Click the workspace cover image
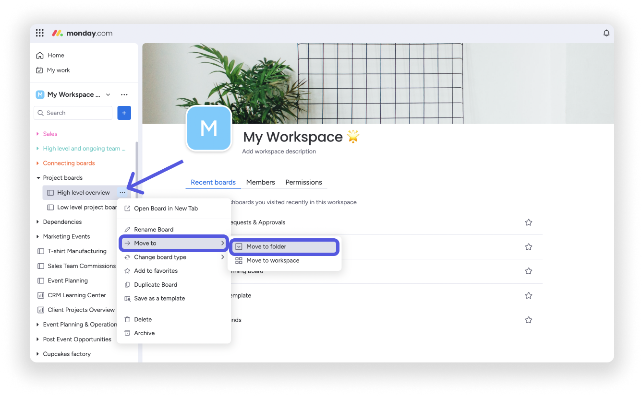This screenshot has height=396, width=642. click(x=378, y=83)
